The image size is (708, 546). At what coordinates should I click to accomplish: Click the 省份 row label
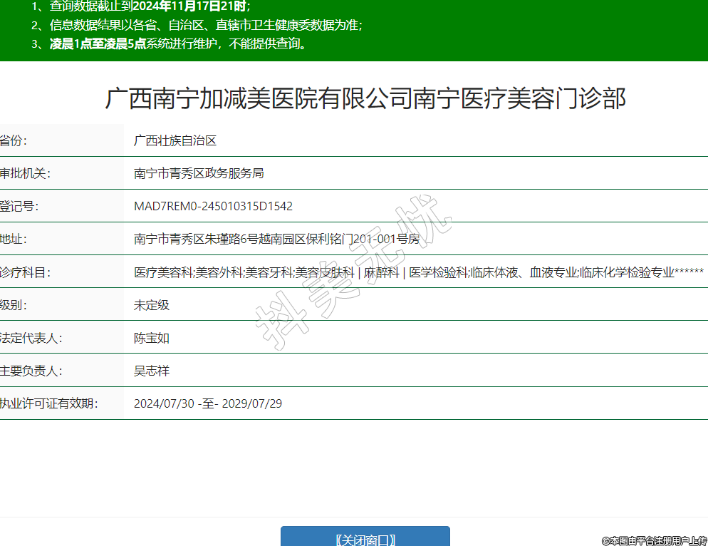click(x=14, y=140)
